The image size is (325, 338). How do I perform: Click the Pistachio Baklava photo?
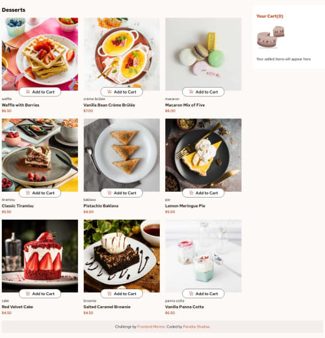click(x=122, y=155)
